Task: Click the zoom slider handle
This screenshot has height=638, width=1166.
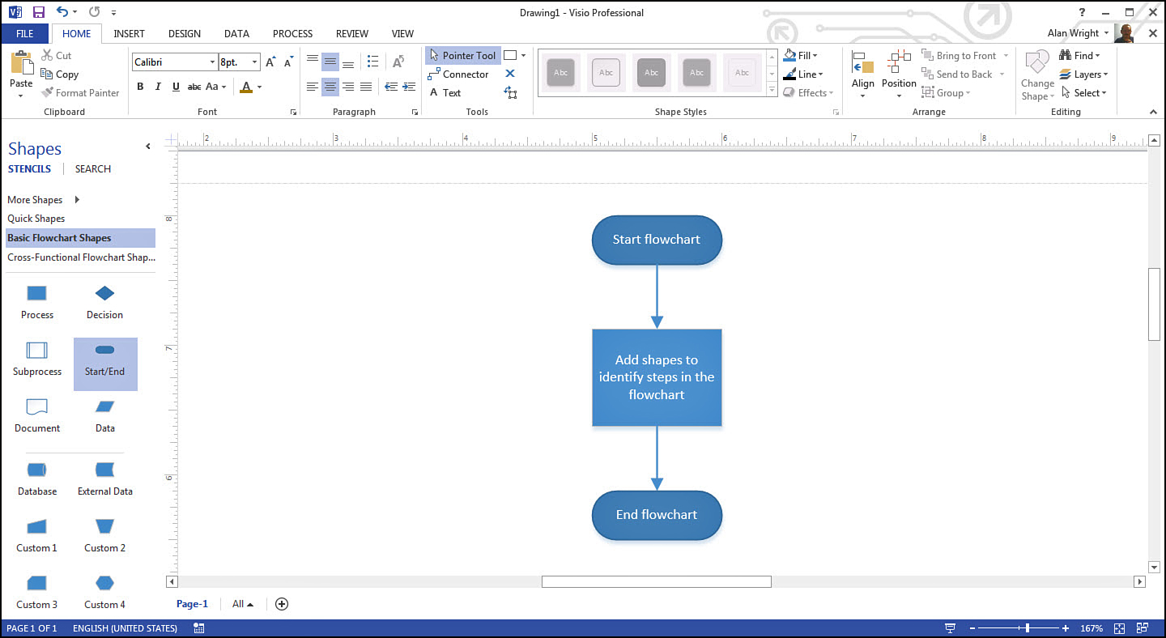Action: point(1028,628)
